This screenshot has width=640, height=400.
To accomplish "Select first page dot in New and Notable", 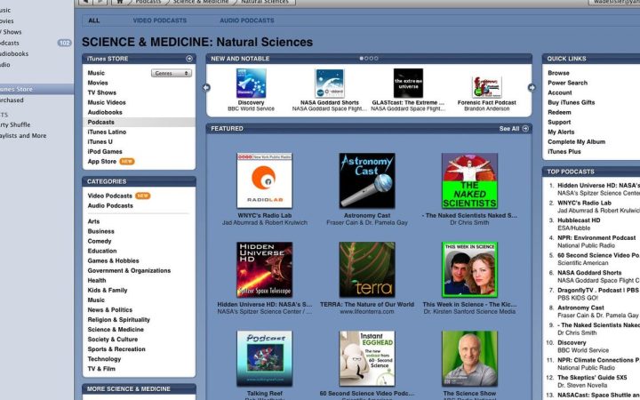I will 361,59.
